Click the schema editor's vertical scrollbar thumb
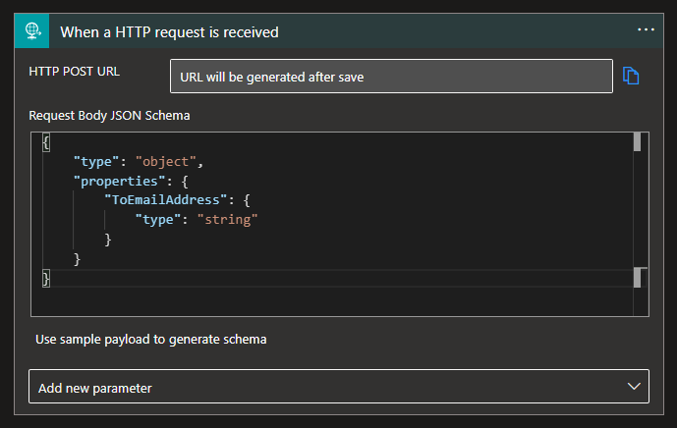677x428 pixels. (637, 142)
